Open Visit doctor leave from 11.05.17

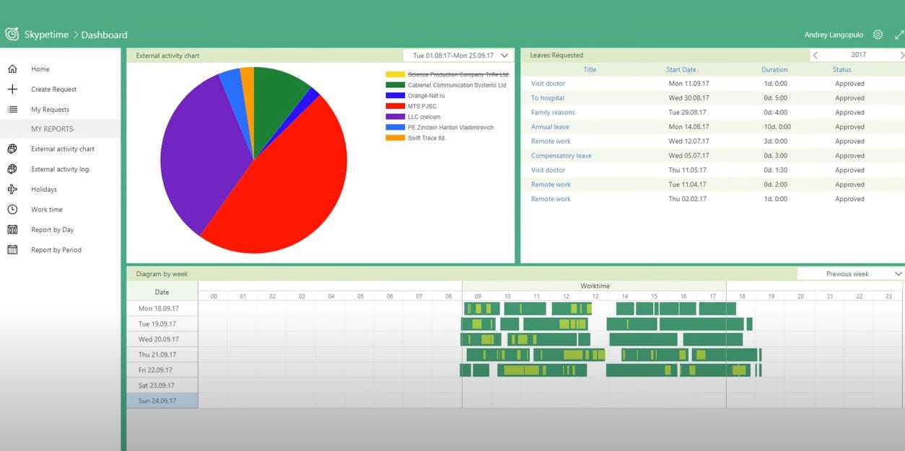pyautogui.click(x=548, y=170)
